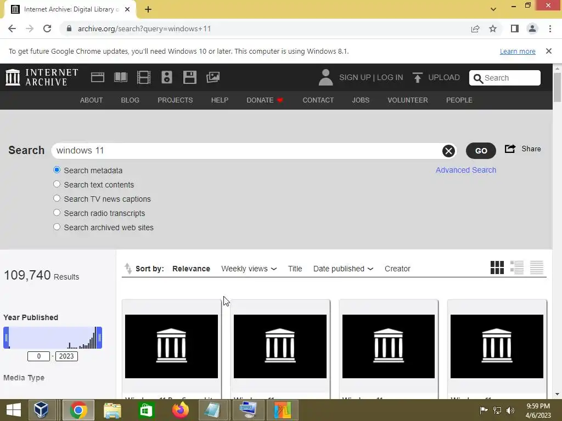Image resolution: width=562 pixels, height=421 pixels.
Task: Open Chrome three-dot menu
Action: point(550,29)
